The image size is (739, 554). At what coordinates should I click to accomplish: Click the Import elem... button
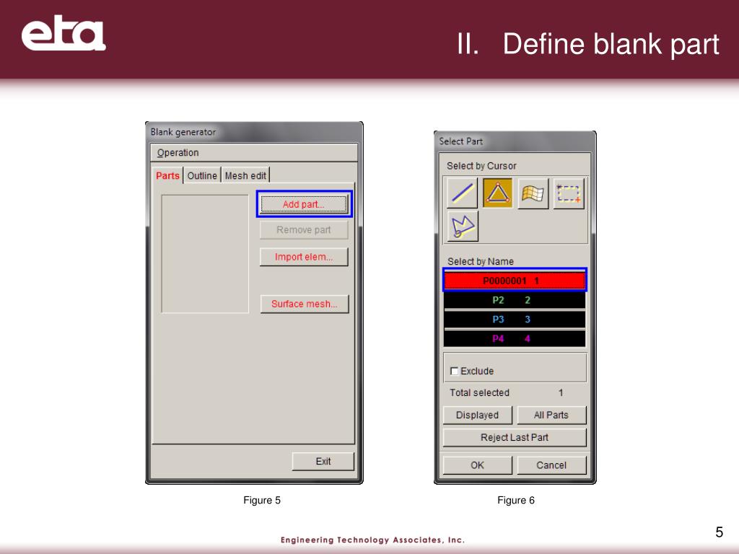tap(304, 257)
